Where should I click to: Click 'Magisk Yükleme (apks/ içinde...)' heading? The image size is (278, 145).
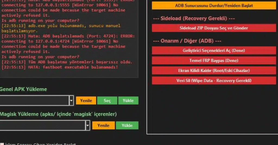pyautogui.click(x=58, y=114)
